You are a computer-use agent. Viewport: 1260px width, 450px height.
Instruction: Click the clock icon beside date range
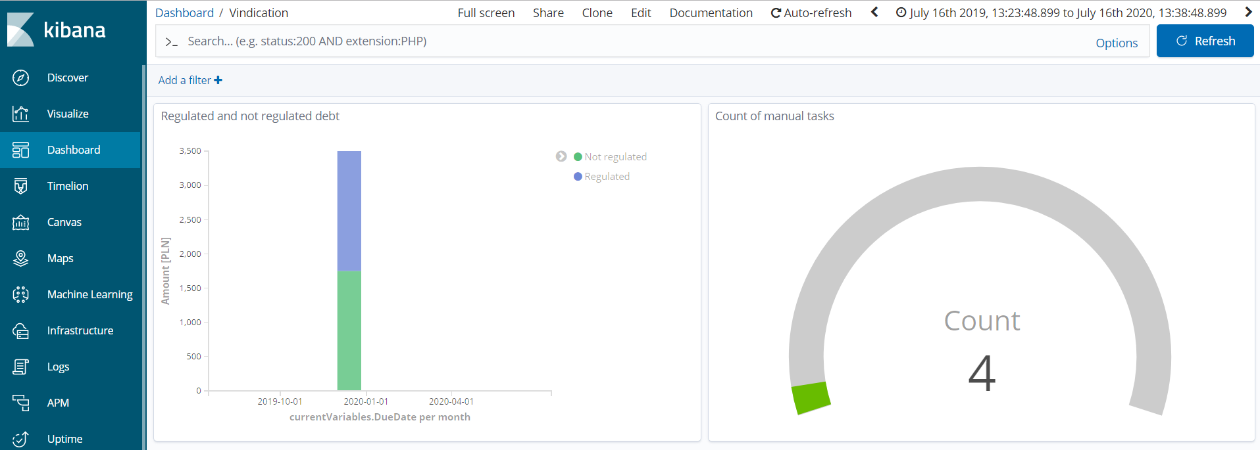[x=901, y=12]
